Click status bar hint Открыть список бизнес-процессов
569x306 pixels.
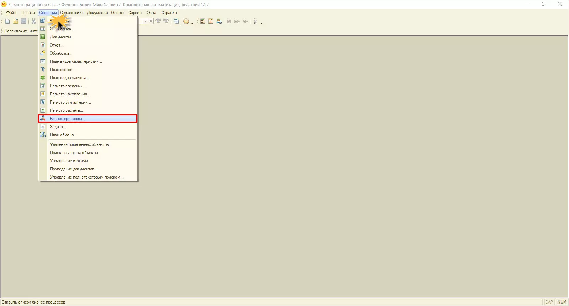(x=33, y=302)
